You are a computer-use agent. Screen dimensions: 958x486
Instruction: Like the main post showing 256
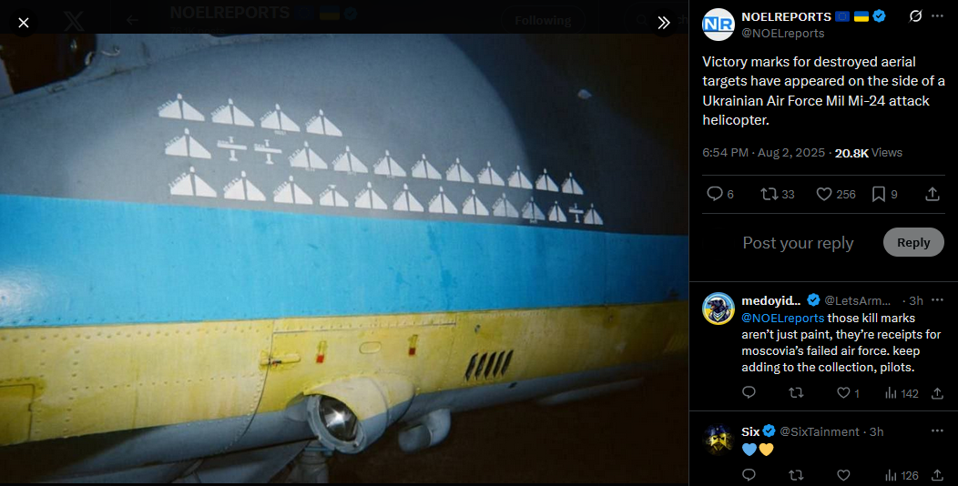(x=836, y=194)
